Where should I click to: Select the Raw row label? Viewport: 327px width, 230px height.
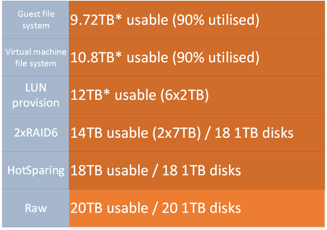pyautogui.click(x=36, y=208)
